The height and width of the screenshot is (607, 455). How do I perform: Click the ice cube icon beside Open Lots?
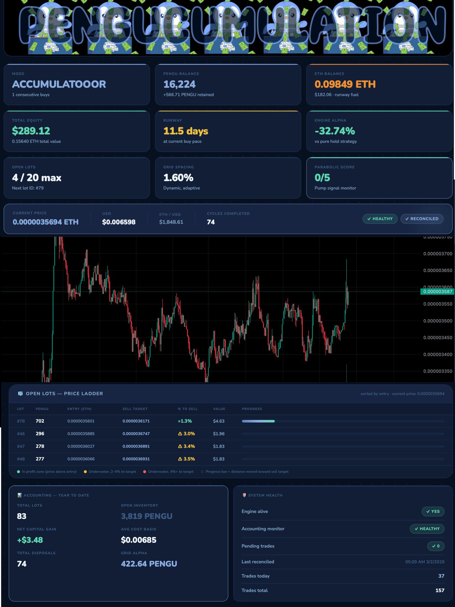pyautogui.click(x=20, y=394)
